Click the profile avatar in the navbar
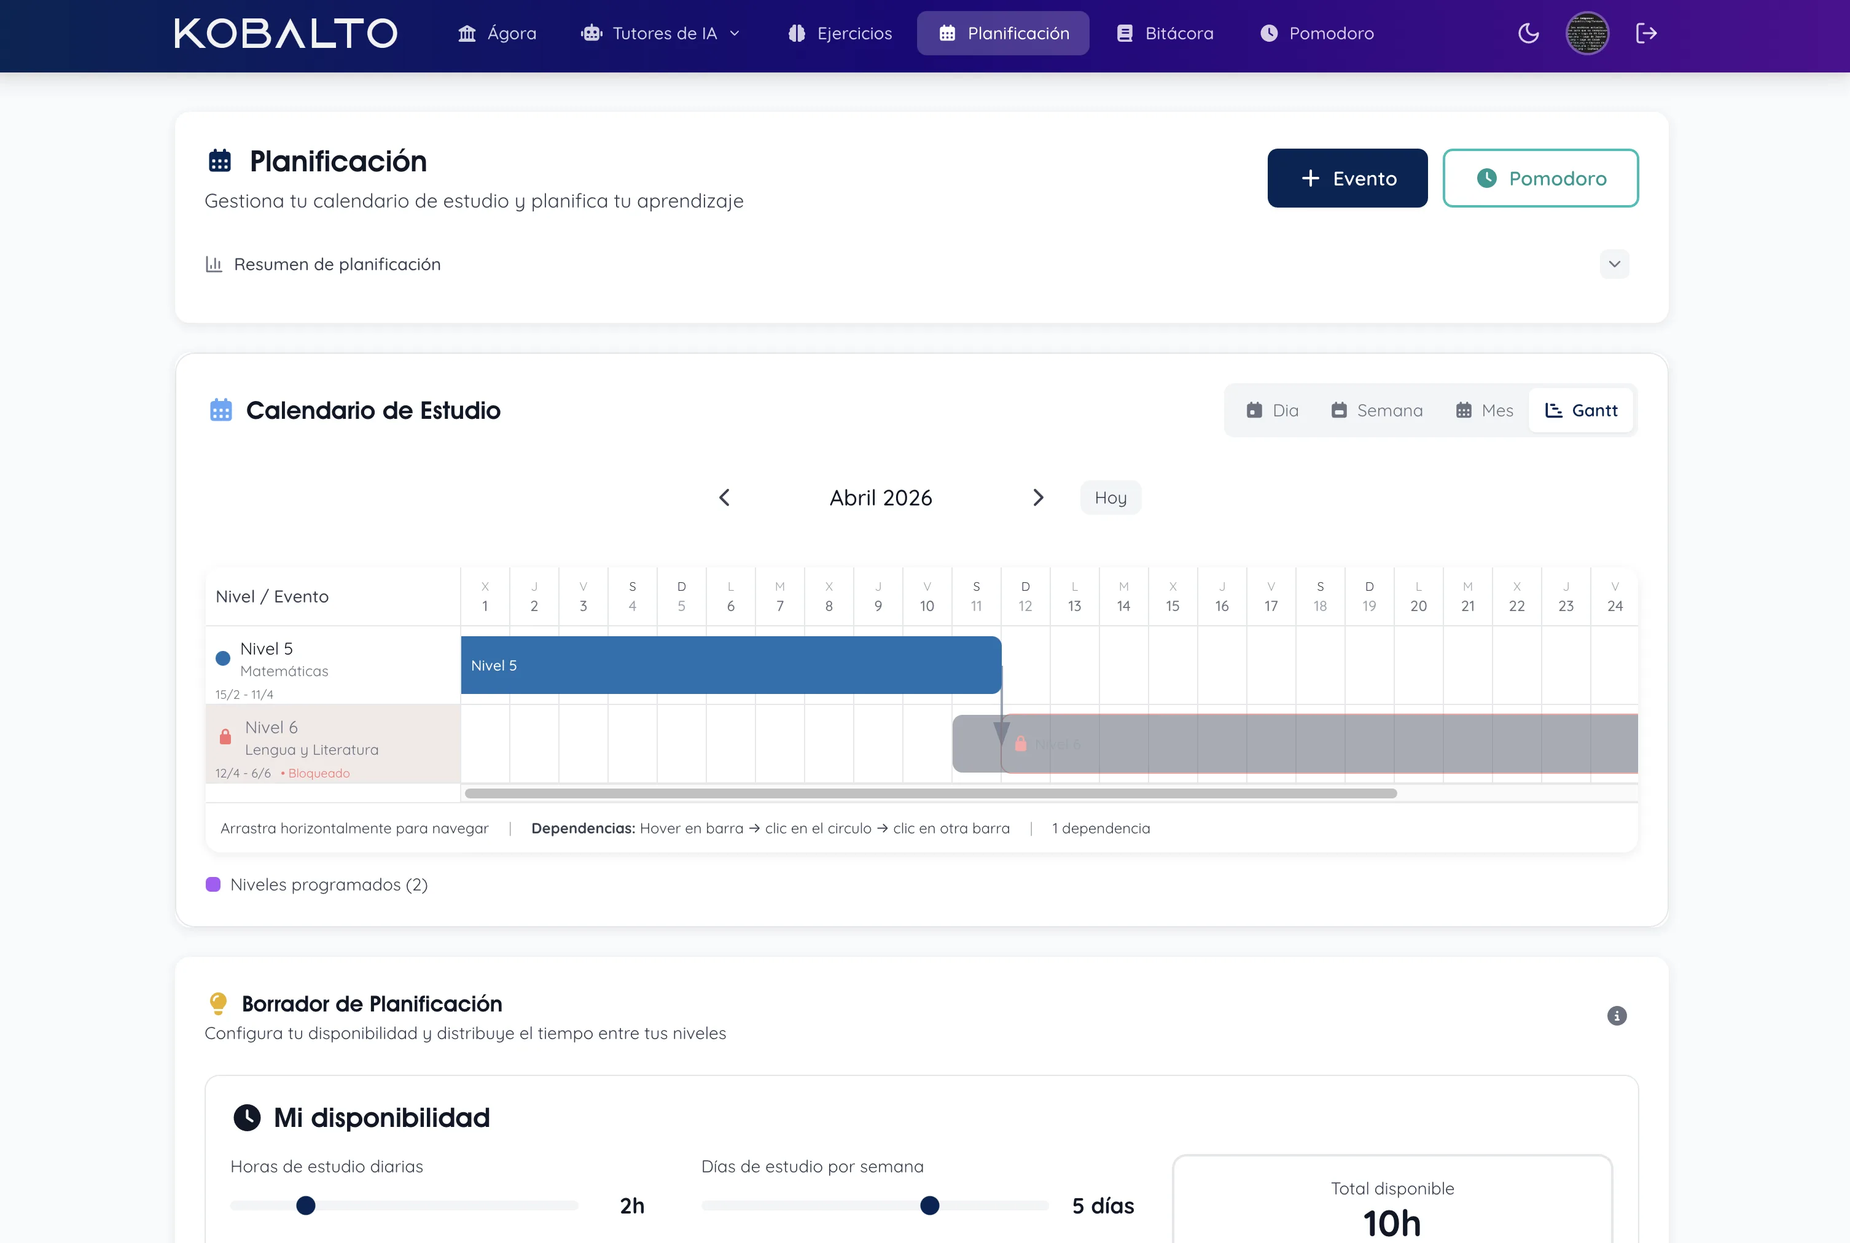Image resolution: width=1850 pixels, height=1243 pixels. point(1588,33)
